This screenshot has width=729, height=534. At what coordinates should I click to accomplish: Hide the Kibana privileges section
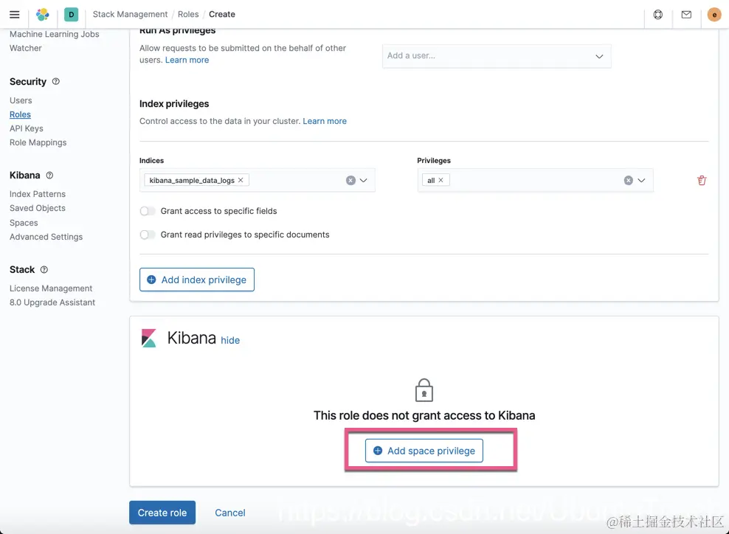(230, 340)
